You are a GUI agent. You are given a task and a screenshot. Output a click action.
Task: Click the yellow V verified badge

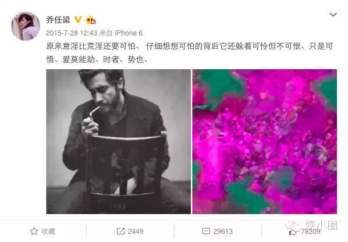pos(78,20)
